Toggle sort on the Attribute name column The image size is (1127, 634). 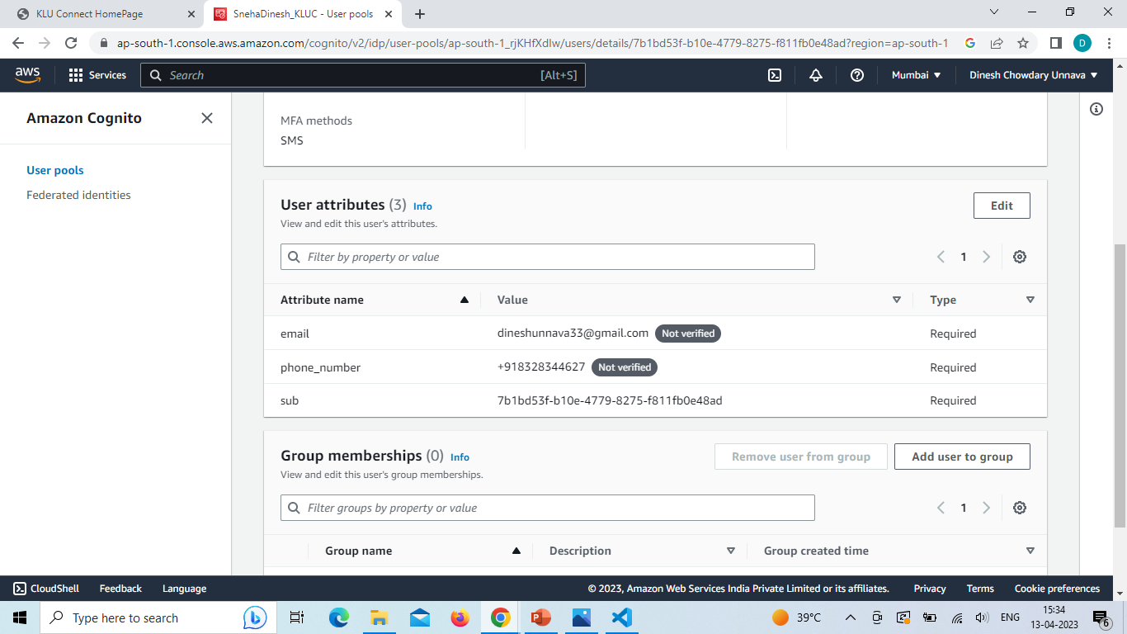coord(463,300)
